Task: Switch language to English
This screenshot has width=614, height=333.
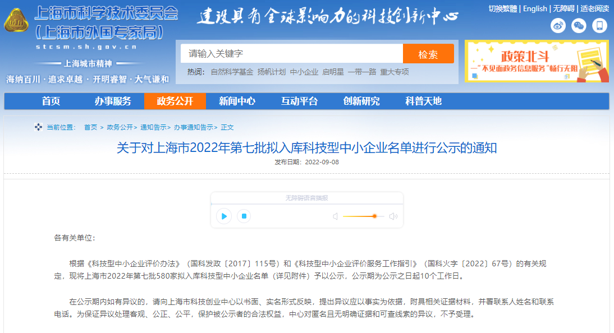Action: coord(535,8)
